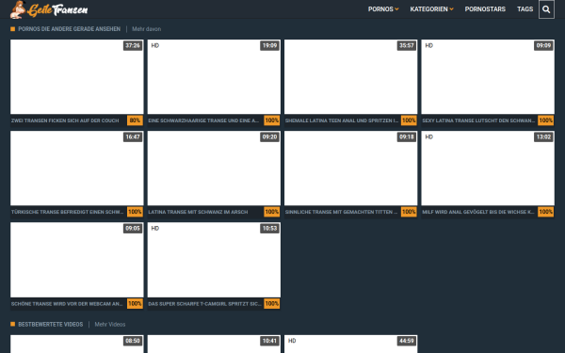The image size is (565, 353).
Task: Click the title starting 'Das super scharfe'
Action: [204, 304]
